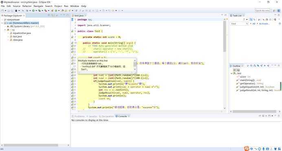Click the Find field in Task List
282x151 pixels.
click(238, 24)
